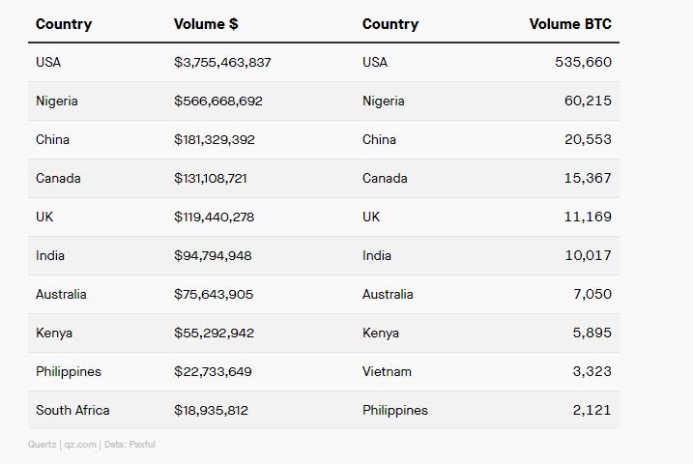The height and width of the screenshot is (464, 693).
Task: Click the Vietnam row entry
Action: [x=387, y=371]
